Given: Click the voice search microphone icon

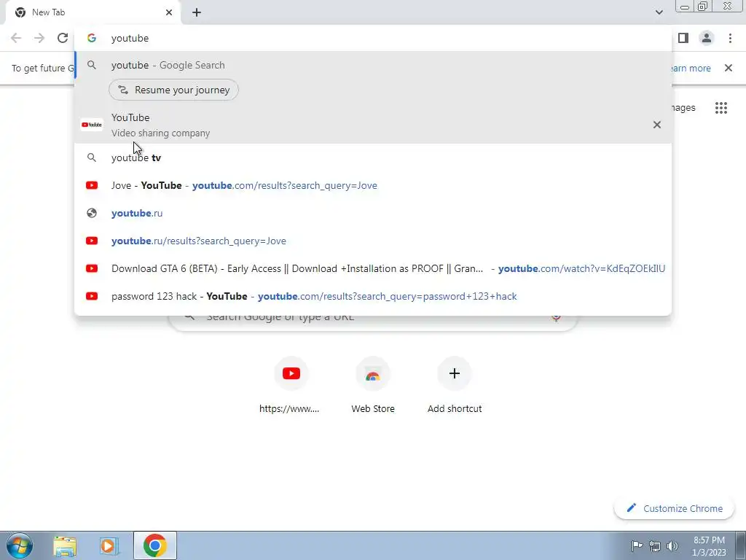Looking at the screenshot, I should pos(556,316).
